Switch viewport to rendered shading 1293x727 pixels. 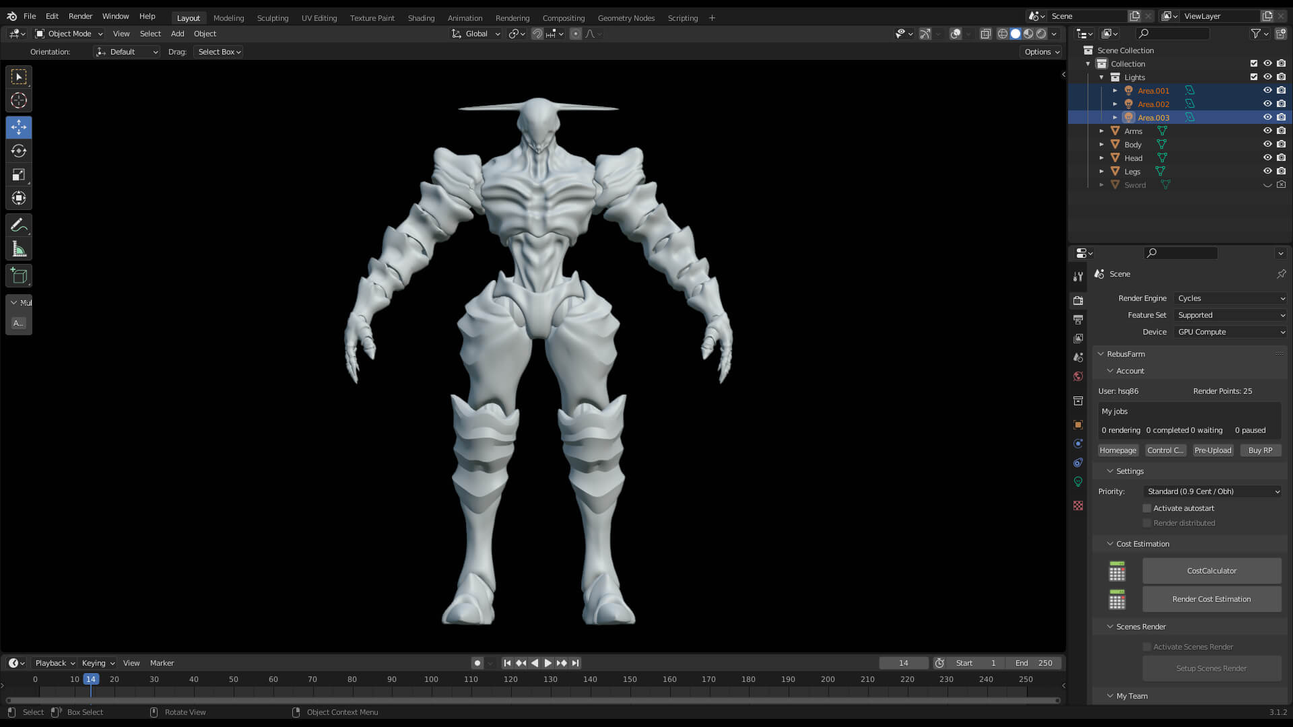coord(1041,34)
